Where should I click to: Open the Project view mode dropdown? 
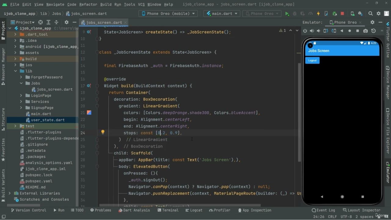coord(23,22)
